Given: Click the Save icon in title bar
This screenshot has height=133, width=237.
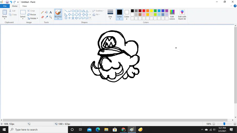Looking at the screenshot, I should (7, 2).
